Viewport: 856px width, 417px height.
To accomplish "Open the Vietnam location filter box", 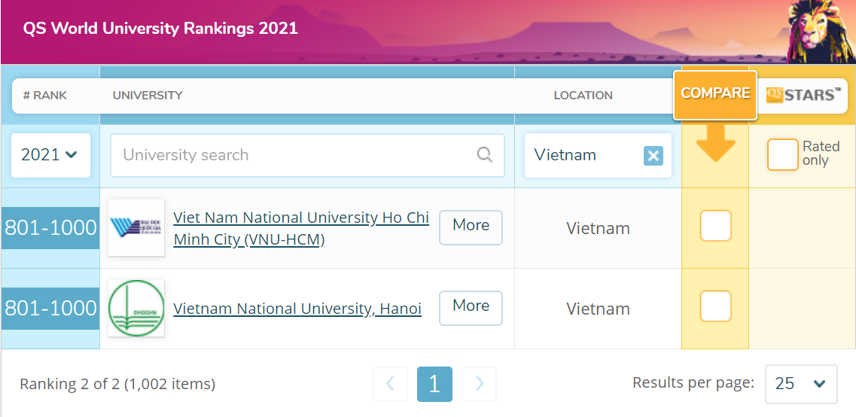I will coord(583,155).
